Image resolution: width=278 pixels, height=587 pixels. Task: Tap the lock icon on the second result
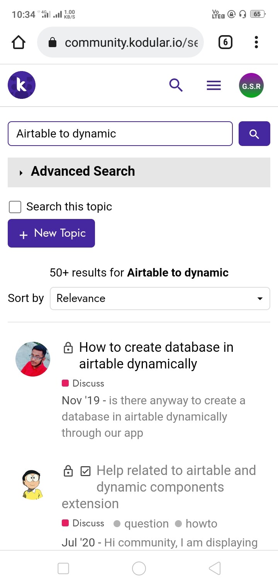(68, 471)
